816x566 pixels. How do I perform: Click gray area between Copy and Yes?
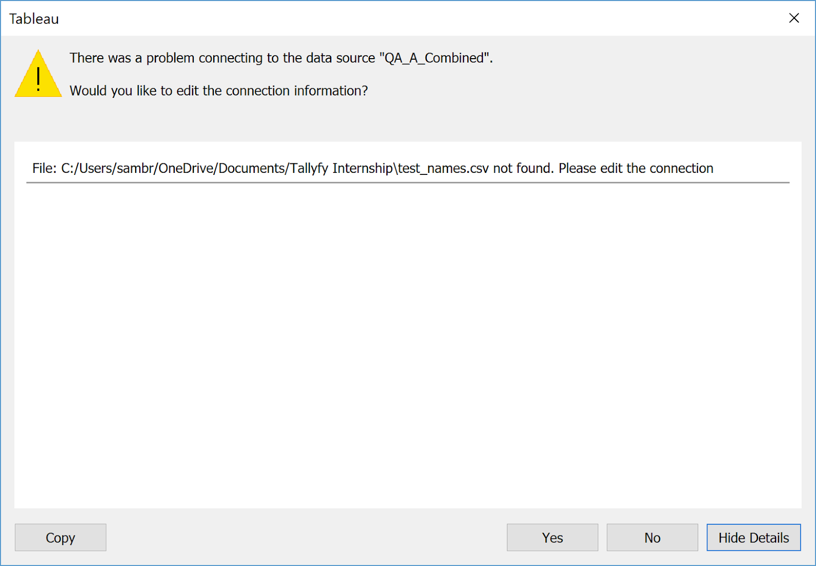(x=306, y=537)
